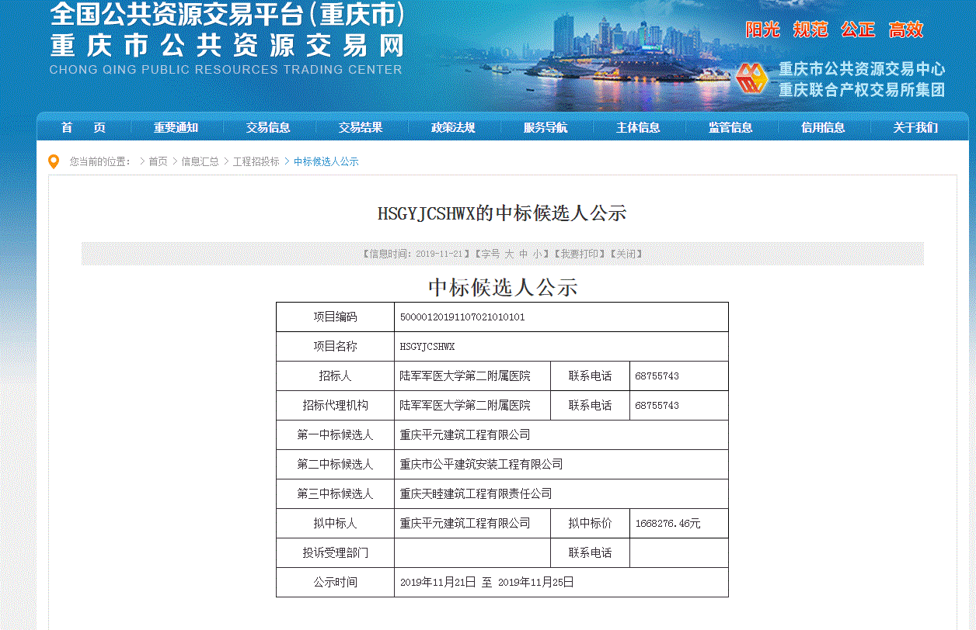Open the 关于我们 page
The height and width of the screenshot is (630, 976).
(x=915, y=128)
